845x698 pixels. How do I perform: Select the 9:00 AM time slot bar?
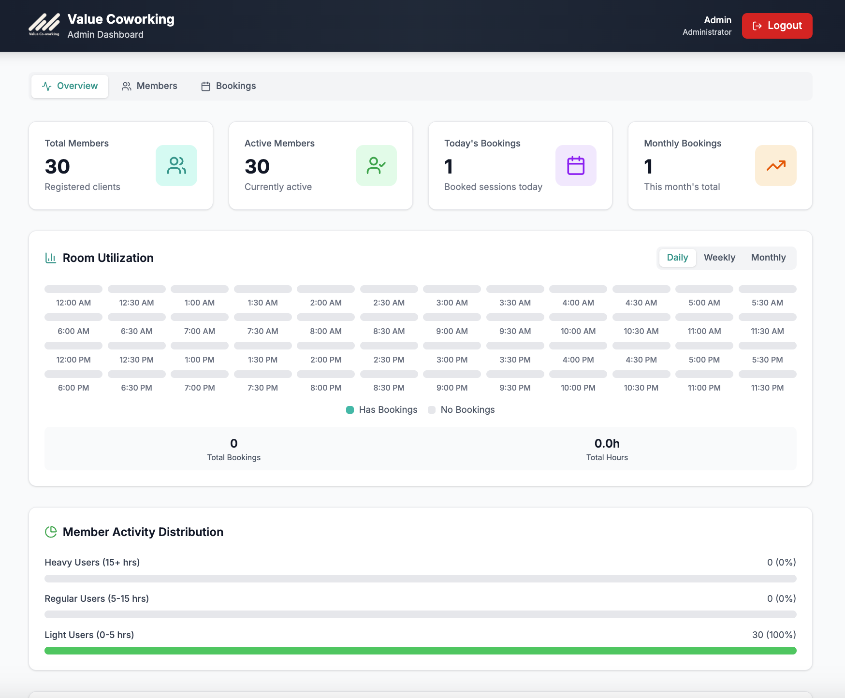click(452, 318)
